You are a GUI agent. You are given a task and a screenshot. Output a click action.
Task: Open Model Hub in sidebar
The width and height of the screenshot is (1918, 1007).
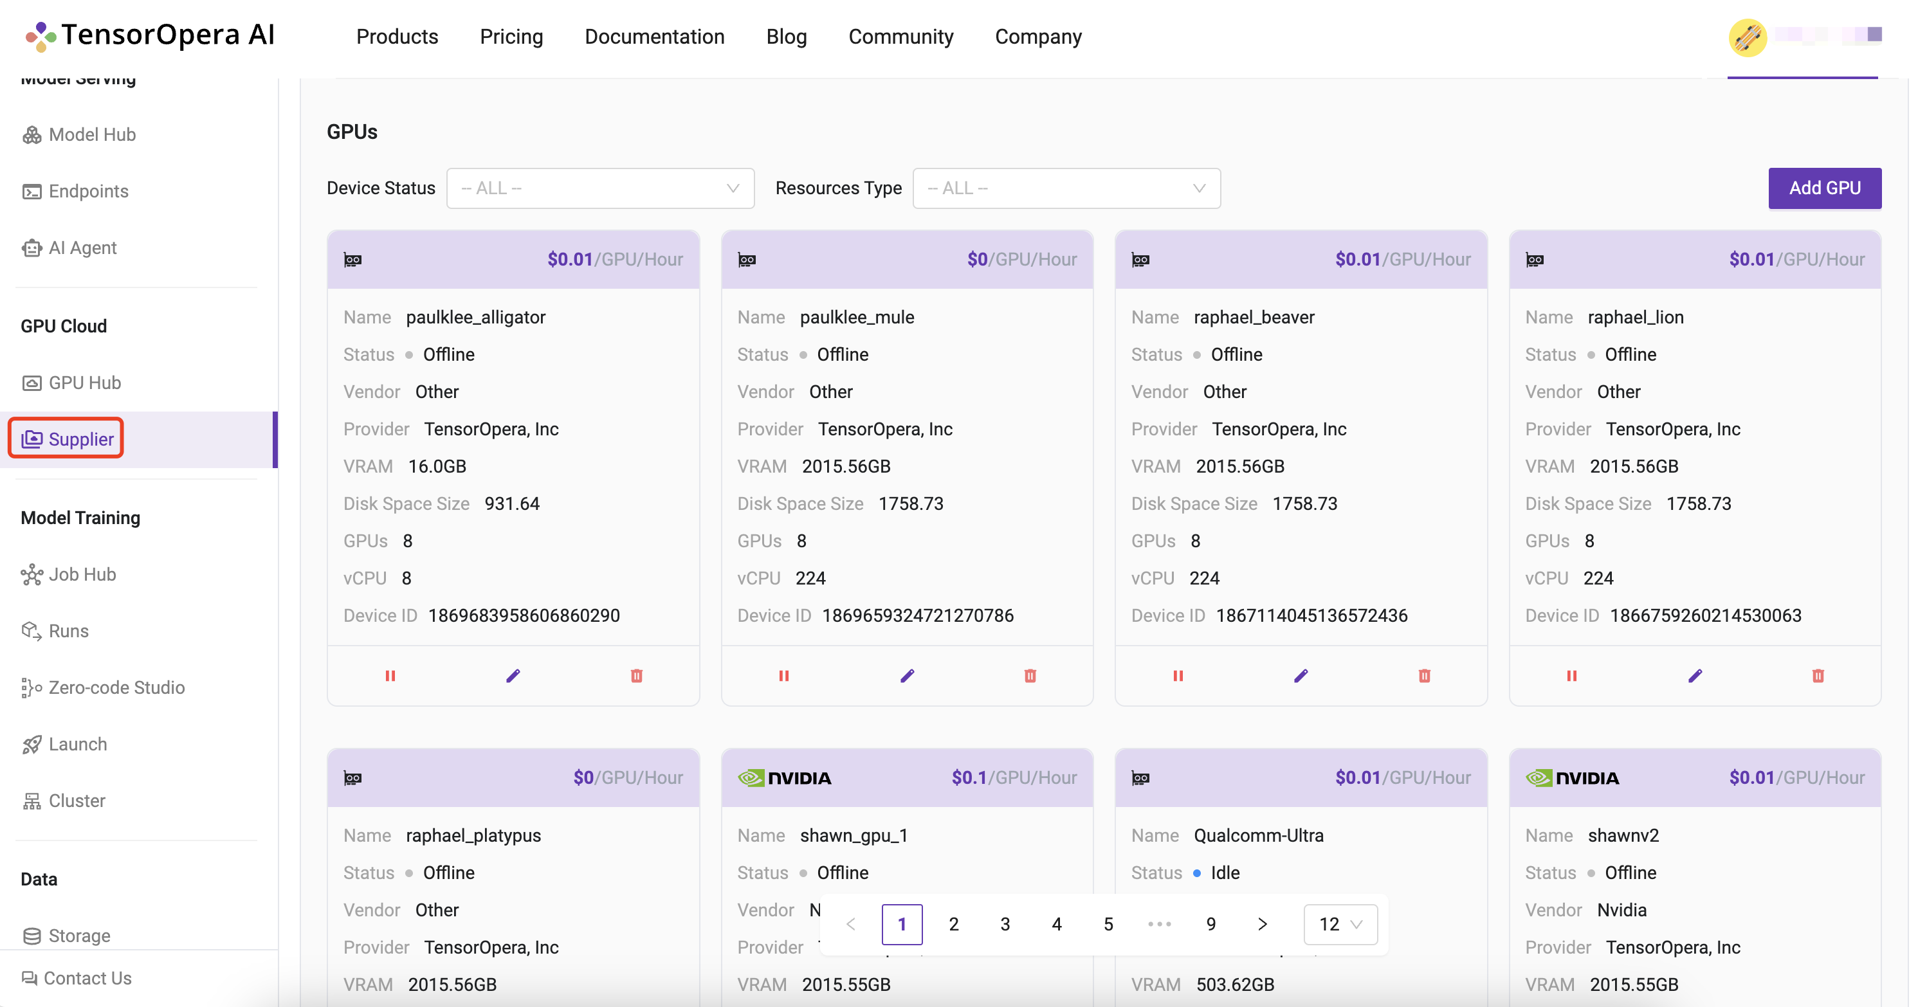click(x=79, y=134)
